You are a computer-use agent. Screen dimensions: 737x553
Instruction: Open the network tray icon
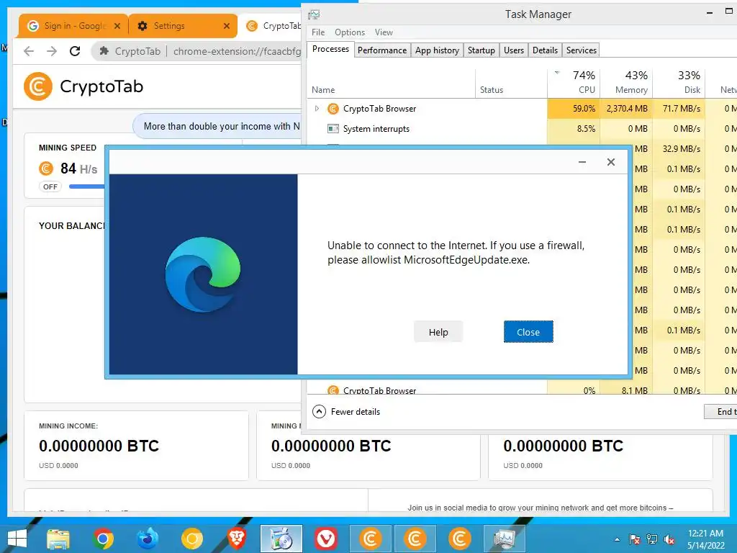pyautogui.click(x=652, y=539)
